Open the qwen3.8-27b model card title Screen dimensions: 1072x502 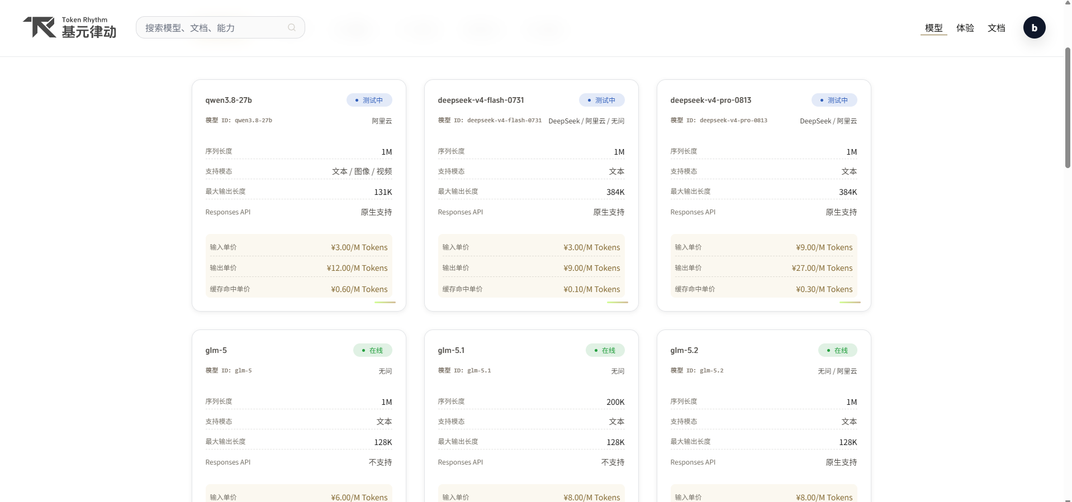[x=229, y=100]
